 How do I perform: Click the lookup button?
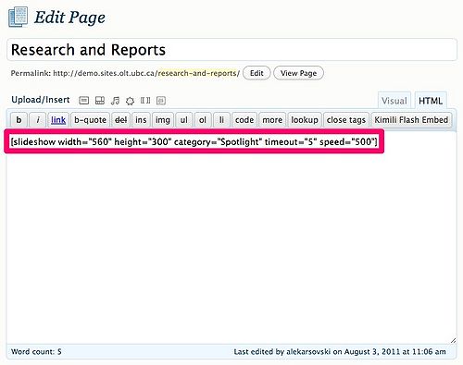click(x=305, y=119)
